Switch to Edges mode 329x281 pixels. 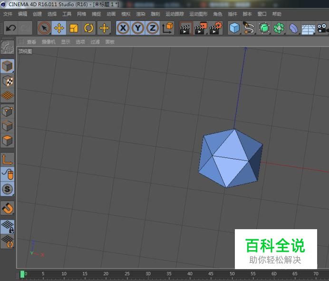(7, 126)
